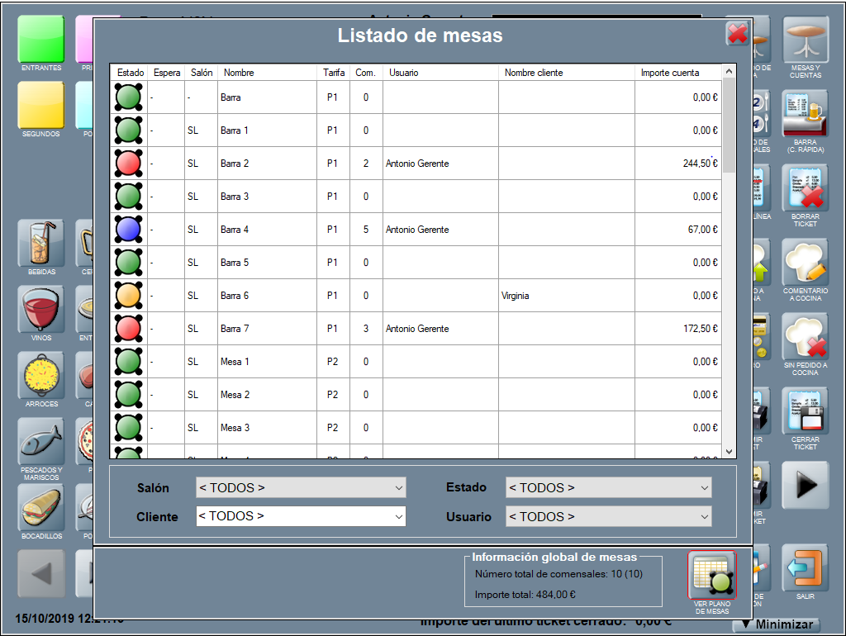
Task: Click the table list scroll down arrow
Action: 729,452
